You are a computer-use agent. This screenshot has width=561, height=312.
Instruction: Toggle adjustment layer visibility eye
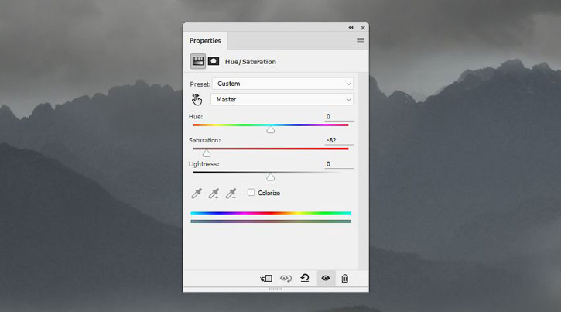point(326,278)
